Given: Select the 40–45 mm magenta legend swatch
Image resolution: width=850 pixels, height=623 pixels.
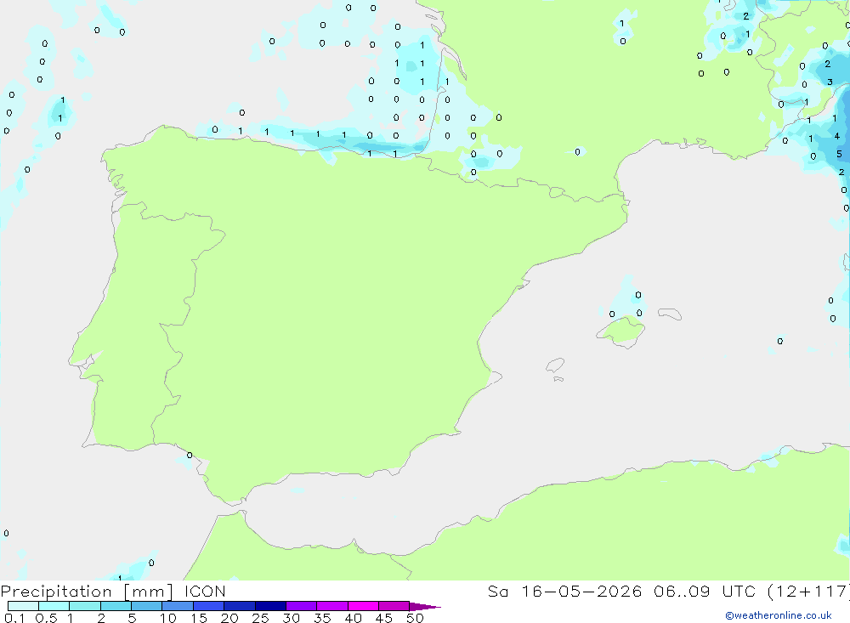Looking at the screenshot, I should [x=363, y=606].
